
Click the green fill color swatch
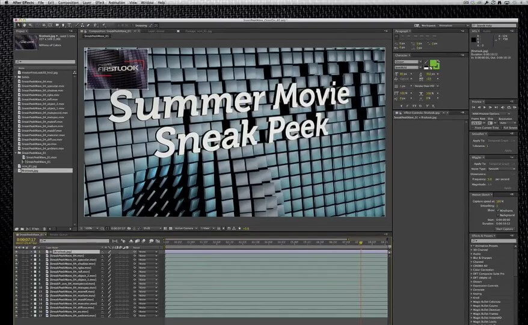(434, 64)
